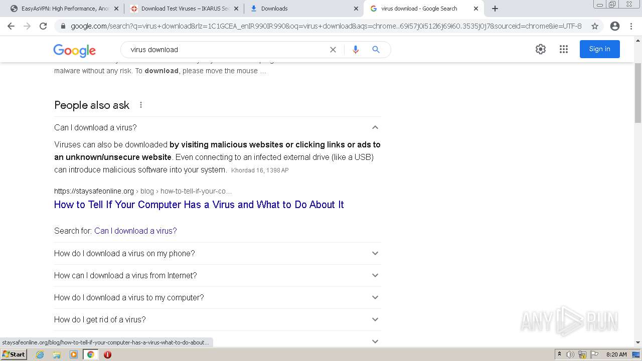Open the Windows Start menu
The image size is (642, 361).
click(14, 354)
